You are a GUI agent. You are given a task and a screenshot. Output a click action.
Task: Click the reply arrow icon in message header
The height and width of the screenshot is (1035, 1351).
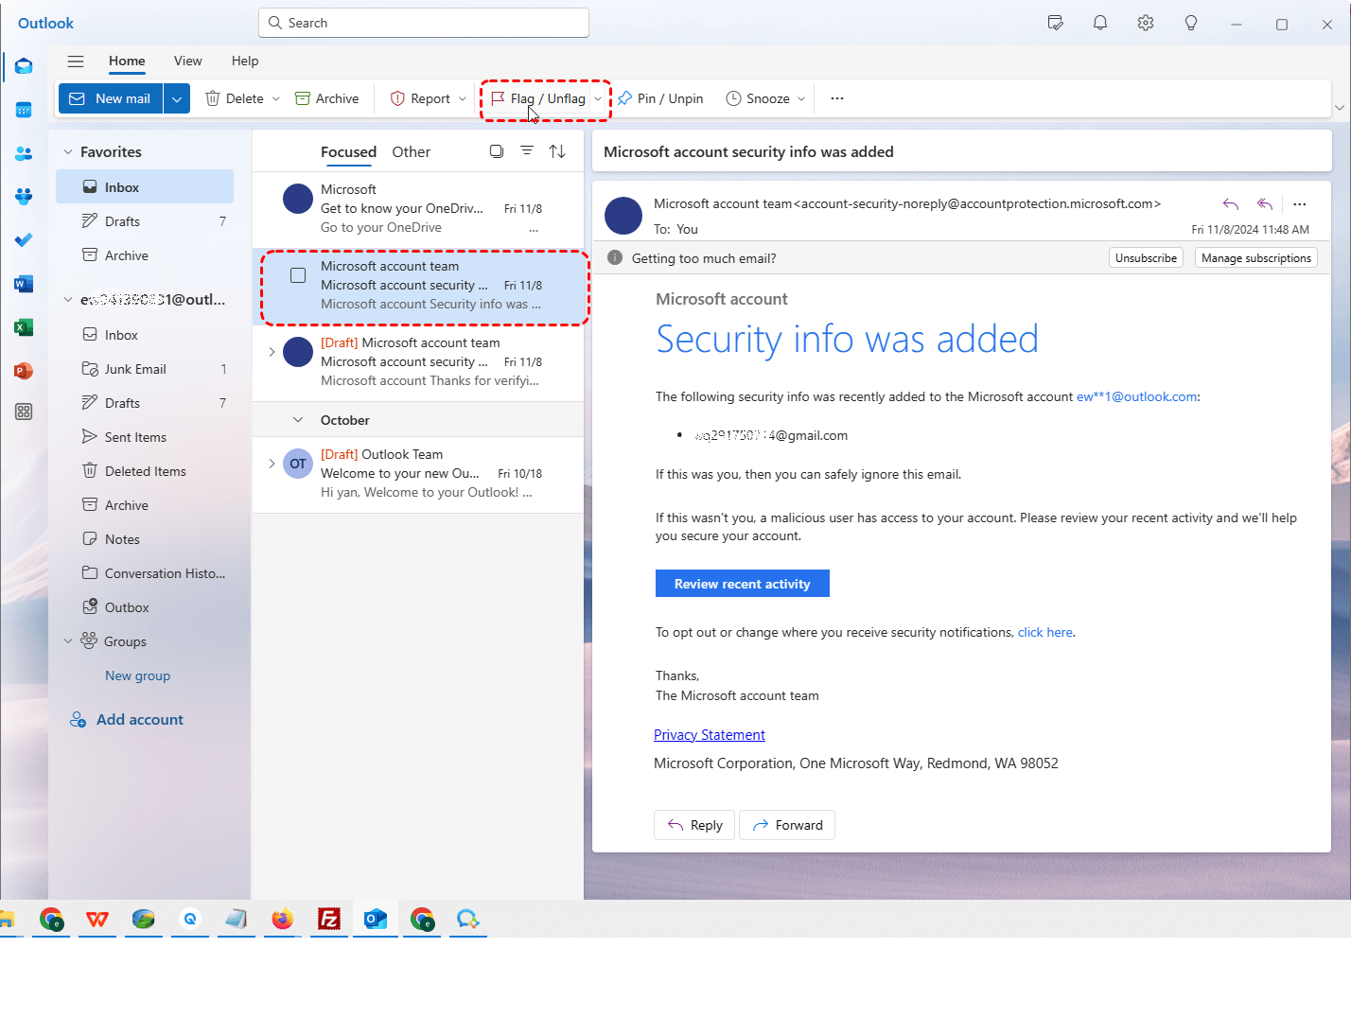click(1230, 203)
